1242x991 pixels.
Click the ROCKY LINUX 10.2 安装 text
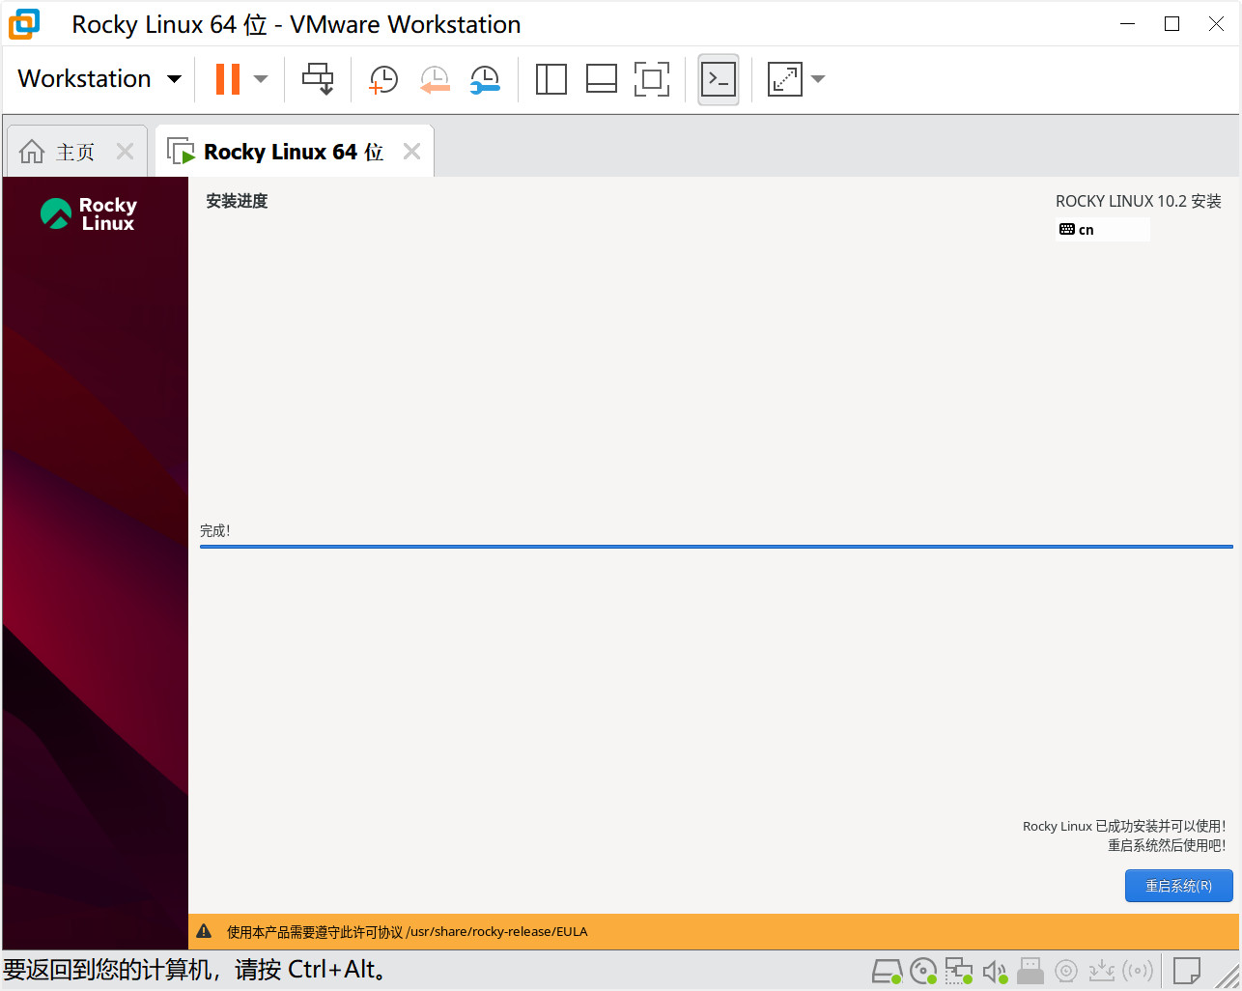coord(1138,201)
